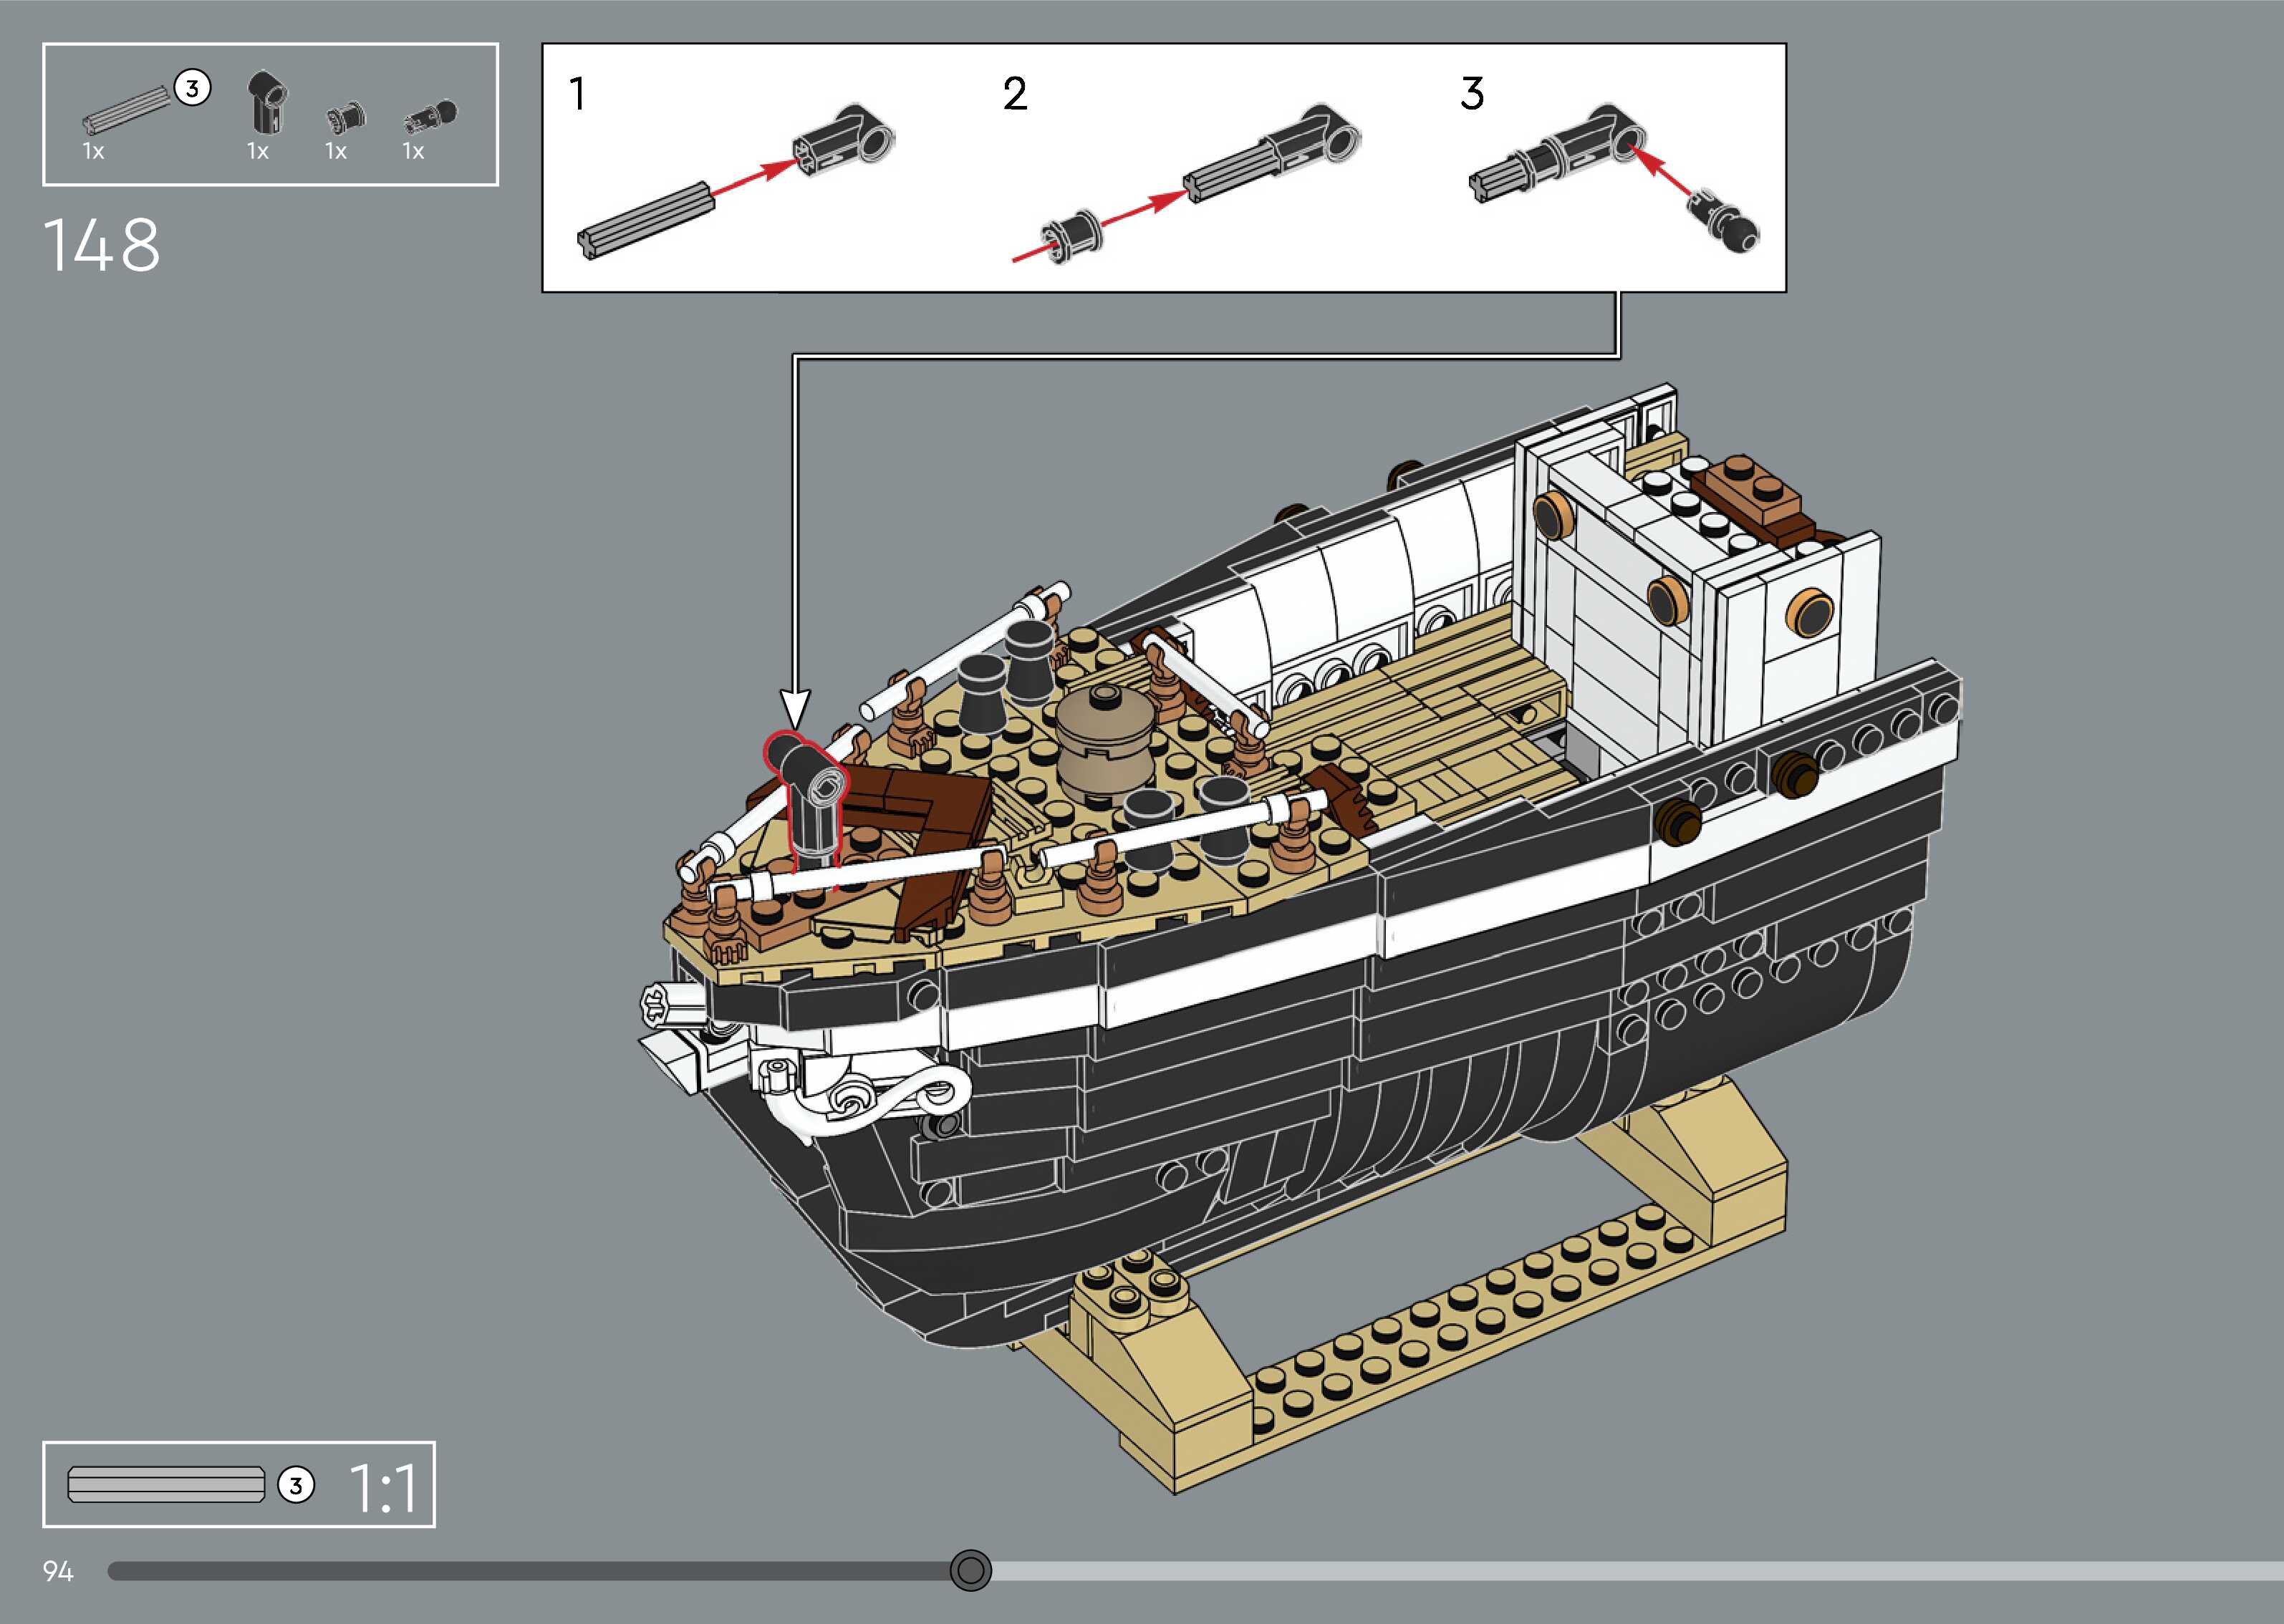The image size is (2284, 1624).
Task: Click sub-step number 2 label
Action: click(x=1014, y=94)
